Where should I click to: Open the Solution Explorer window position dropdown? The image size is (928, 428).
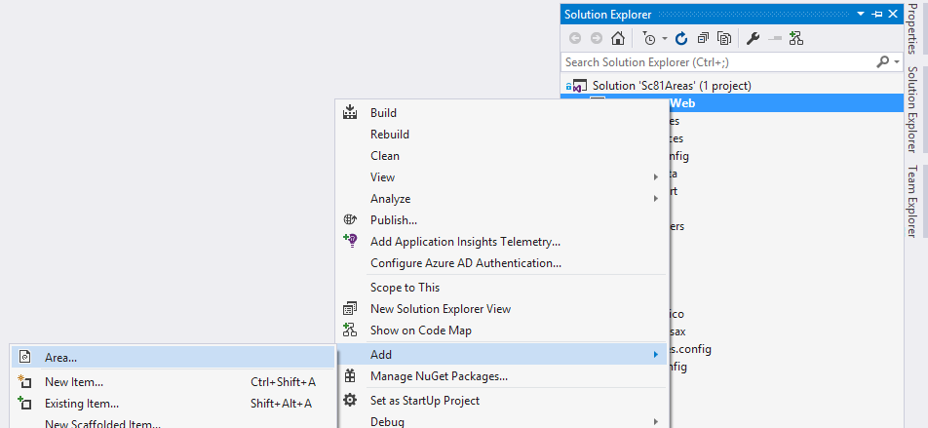(860, 15)
